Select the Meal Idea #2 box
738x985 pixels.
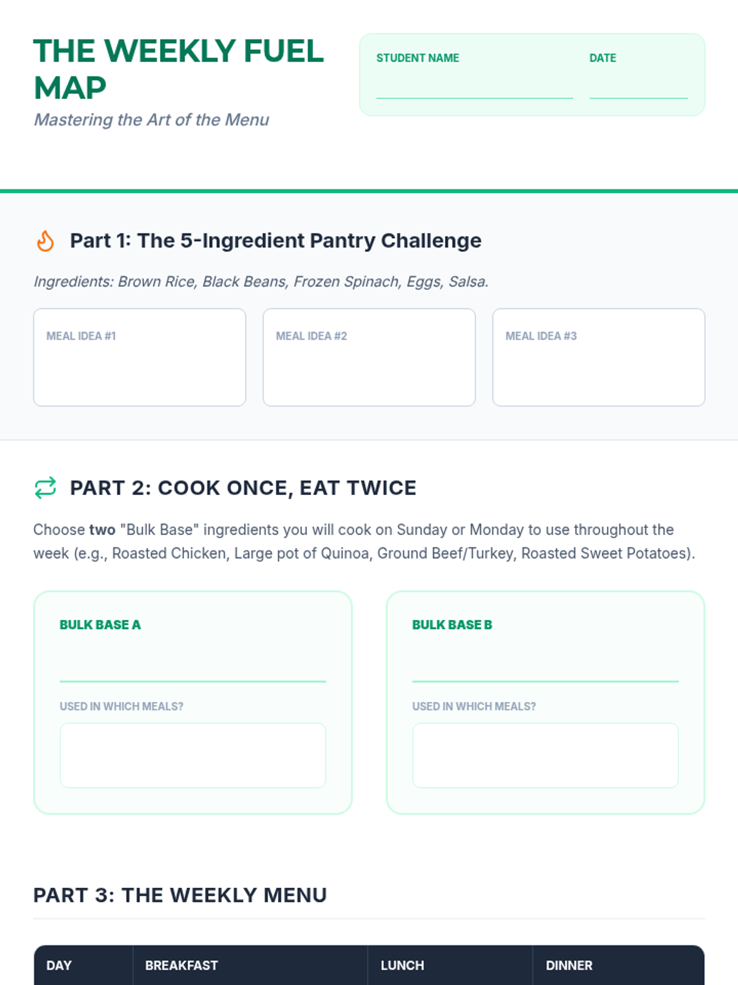369,357
